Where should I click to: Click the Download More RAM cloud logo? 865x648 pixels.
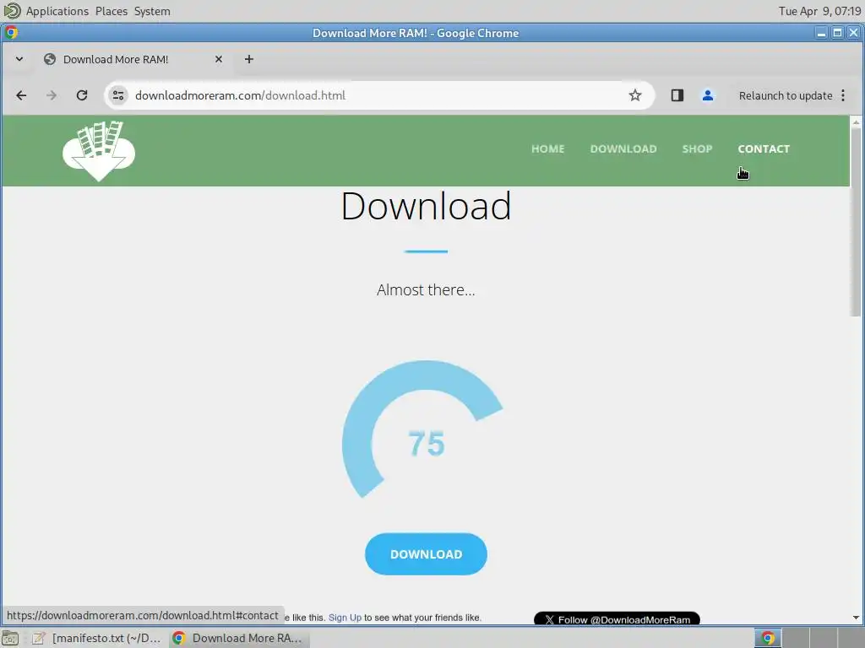tap(99, 151)
